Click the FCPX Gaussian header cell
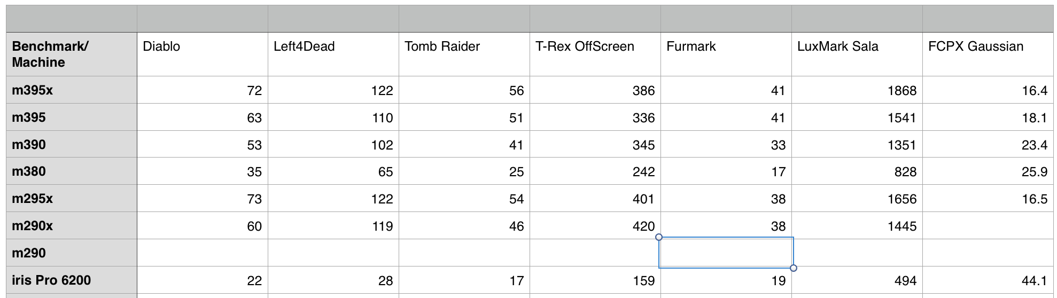This screenshot has height=298, width=1057. tap(988, 54)
